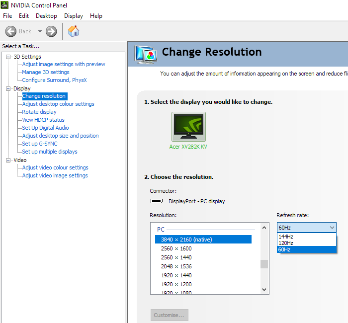The image size is (348, 323).
Task: Click the resolution list scroll up arrow
Action: pos(264,228)
